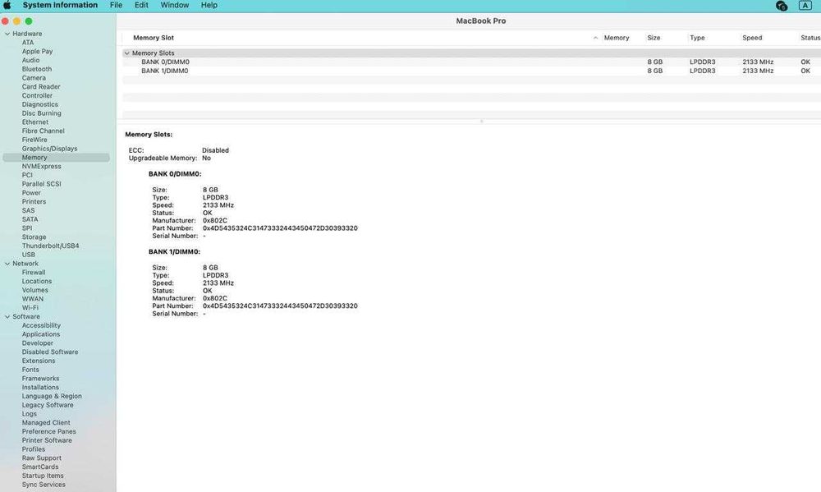Select Graphics/Displays in the sidebar
This screenshot has height=492, width=821.
click(49, 149)
